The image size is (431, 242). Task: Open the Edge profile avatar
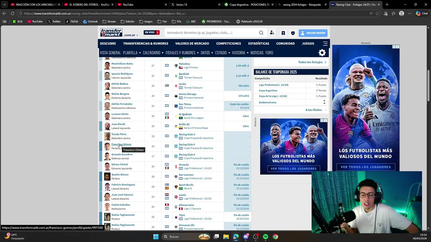click(x=401, y=13)
